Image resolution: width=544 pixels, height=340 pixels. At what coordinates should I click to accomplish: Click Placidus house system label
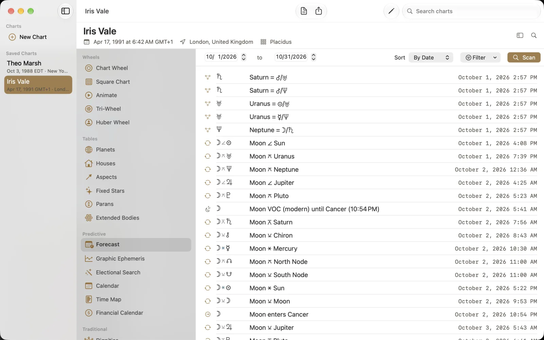(281, 42)
